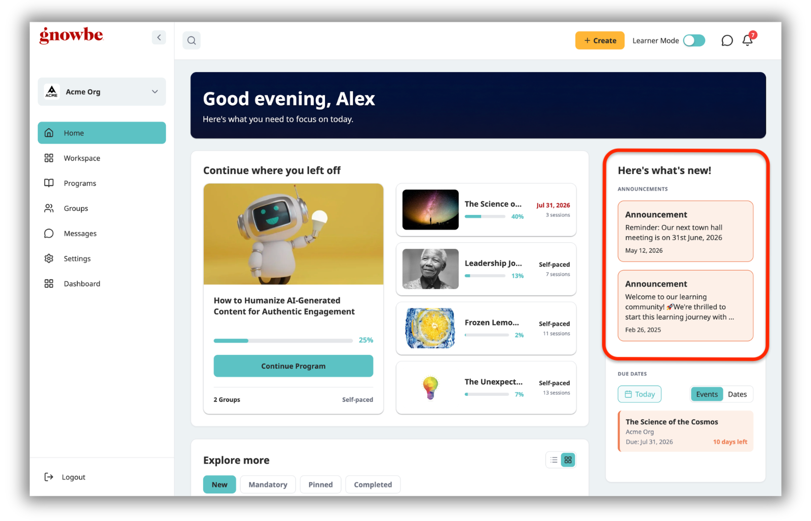
Task: Expand the Acme Org organization dropdown
Action: [102, 92]
